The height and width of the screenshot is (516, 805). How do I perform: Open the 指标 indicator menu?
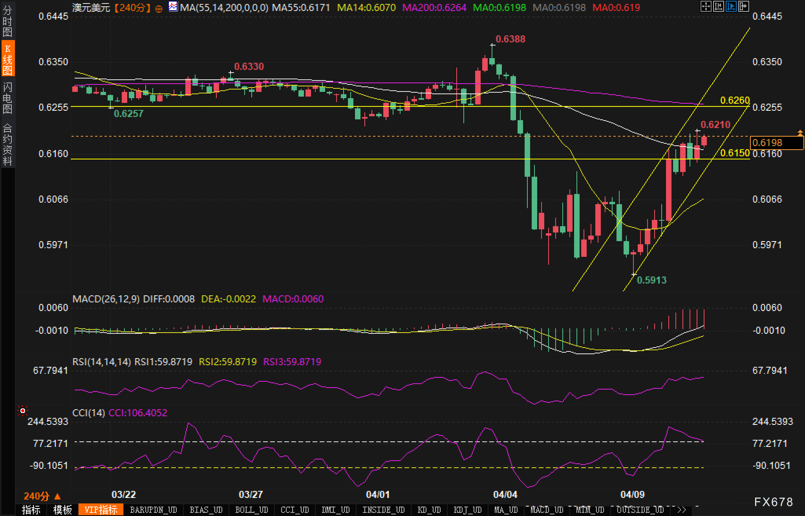(31, 510)
